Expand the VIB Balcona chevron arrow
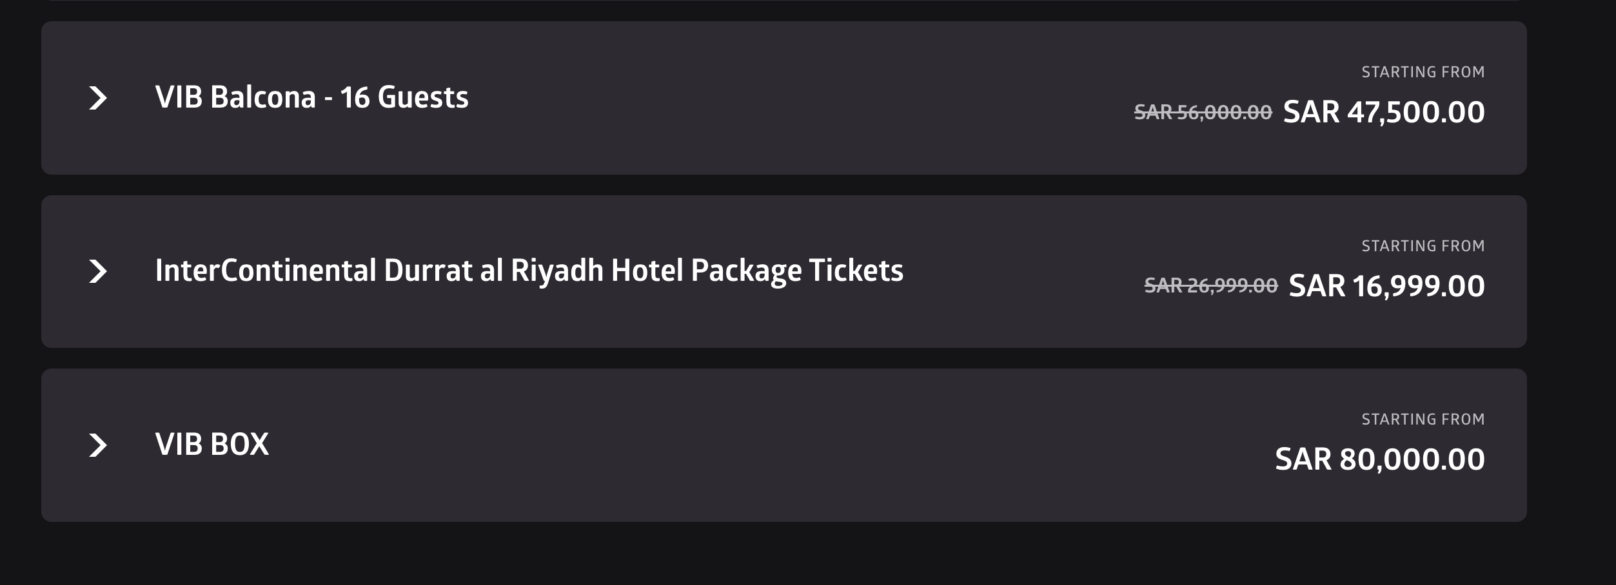The width and height of the screenshot is (1616, 585). [98, 98]
